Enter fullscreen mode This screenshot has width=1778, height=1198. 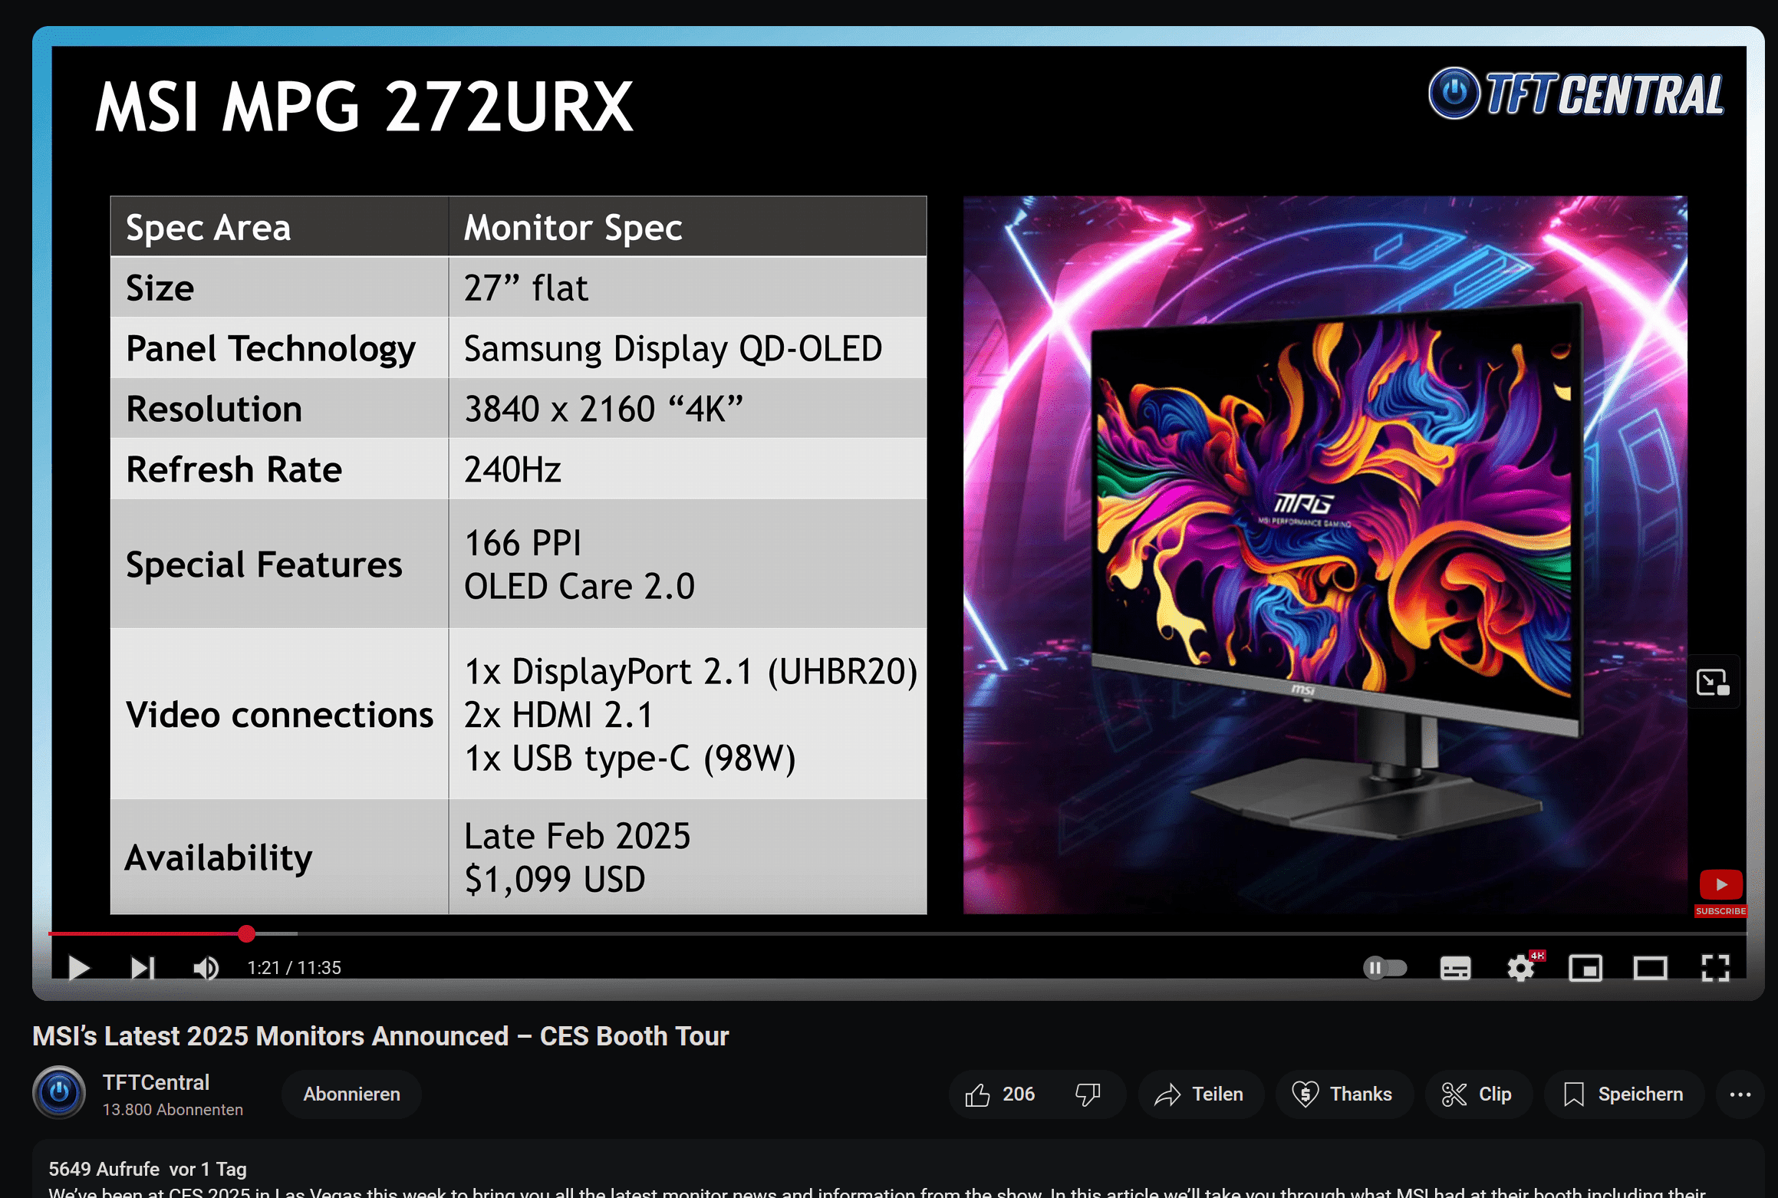(1715, 969)
